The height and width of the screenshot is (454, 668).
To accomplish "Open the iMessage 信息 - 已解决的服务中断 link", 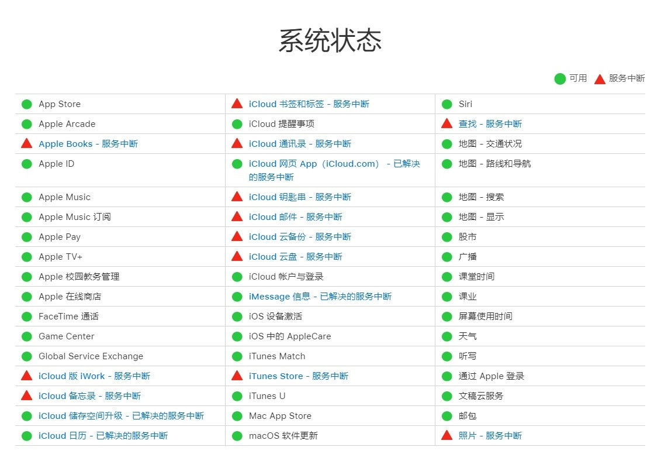I will (x=321, y=297).
